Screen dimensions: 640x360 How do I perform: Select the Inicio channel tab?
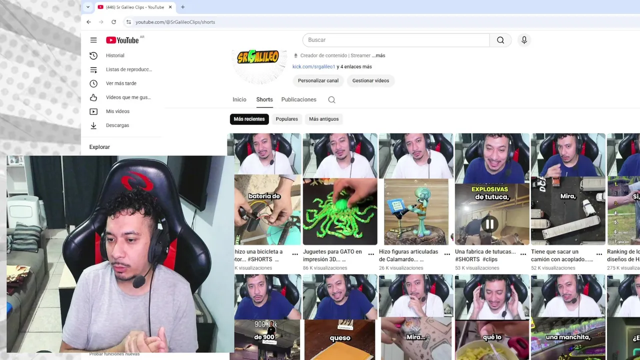coord(239,99)
